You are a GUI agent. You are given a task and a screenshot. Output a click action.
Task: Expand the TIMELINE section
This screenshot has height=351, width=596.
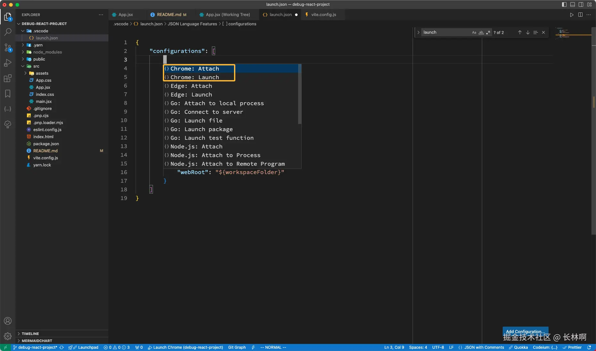(30, 334)
